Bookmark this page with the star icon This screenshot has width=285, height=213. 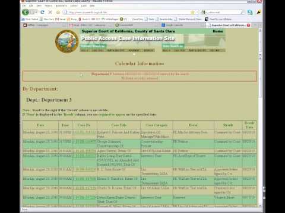(192, 12)
